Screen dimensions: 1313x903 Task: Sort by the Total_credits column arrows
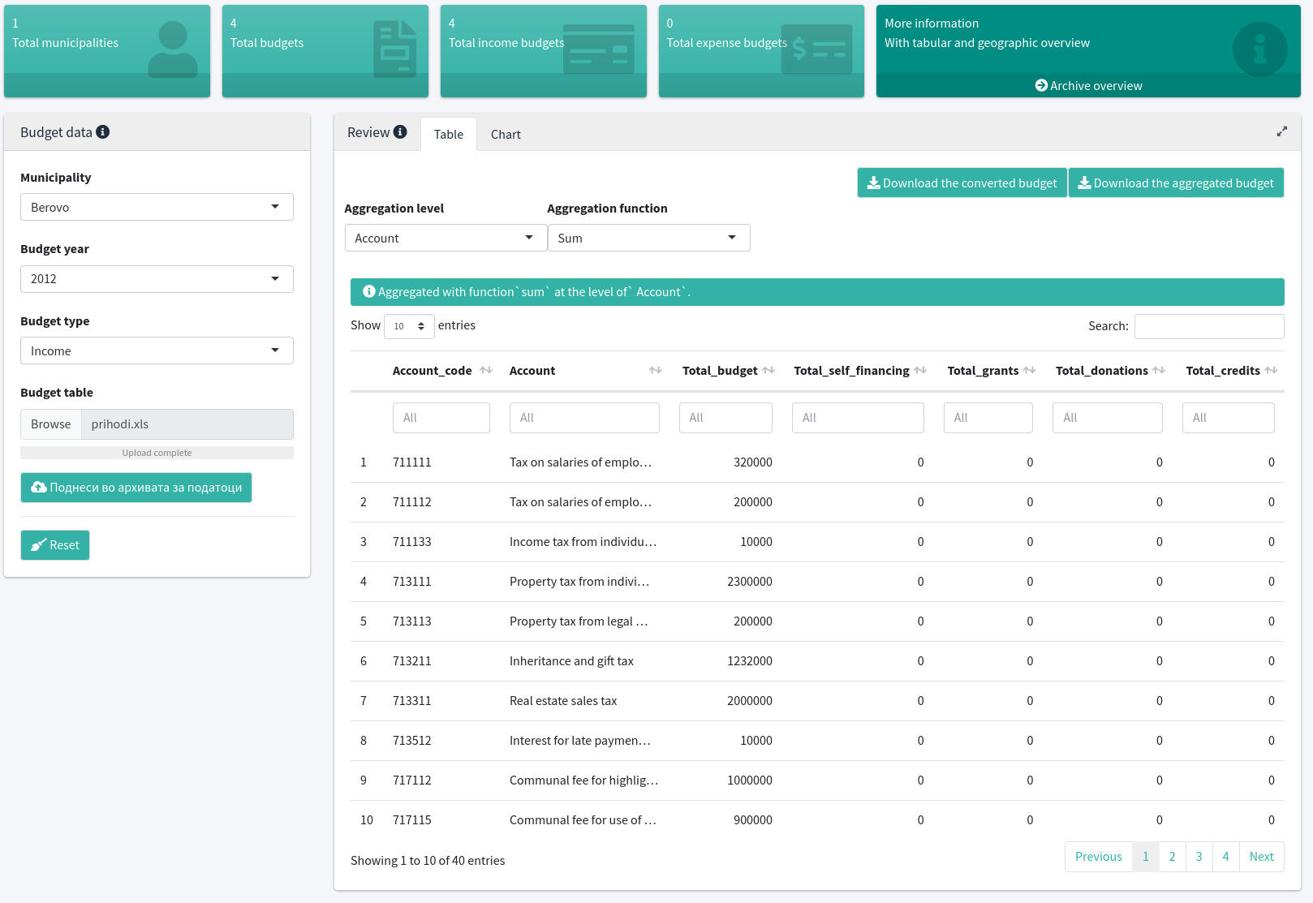tap(1271, 371)
